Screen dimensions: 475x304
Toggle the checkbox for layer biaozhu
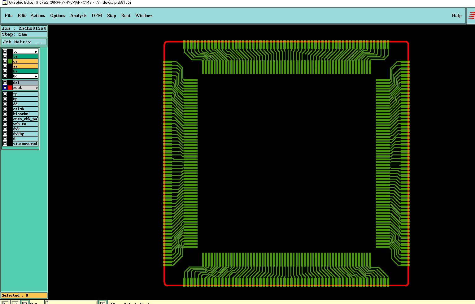pos(5,114)
